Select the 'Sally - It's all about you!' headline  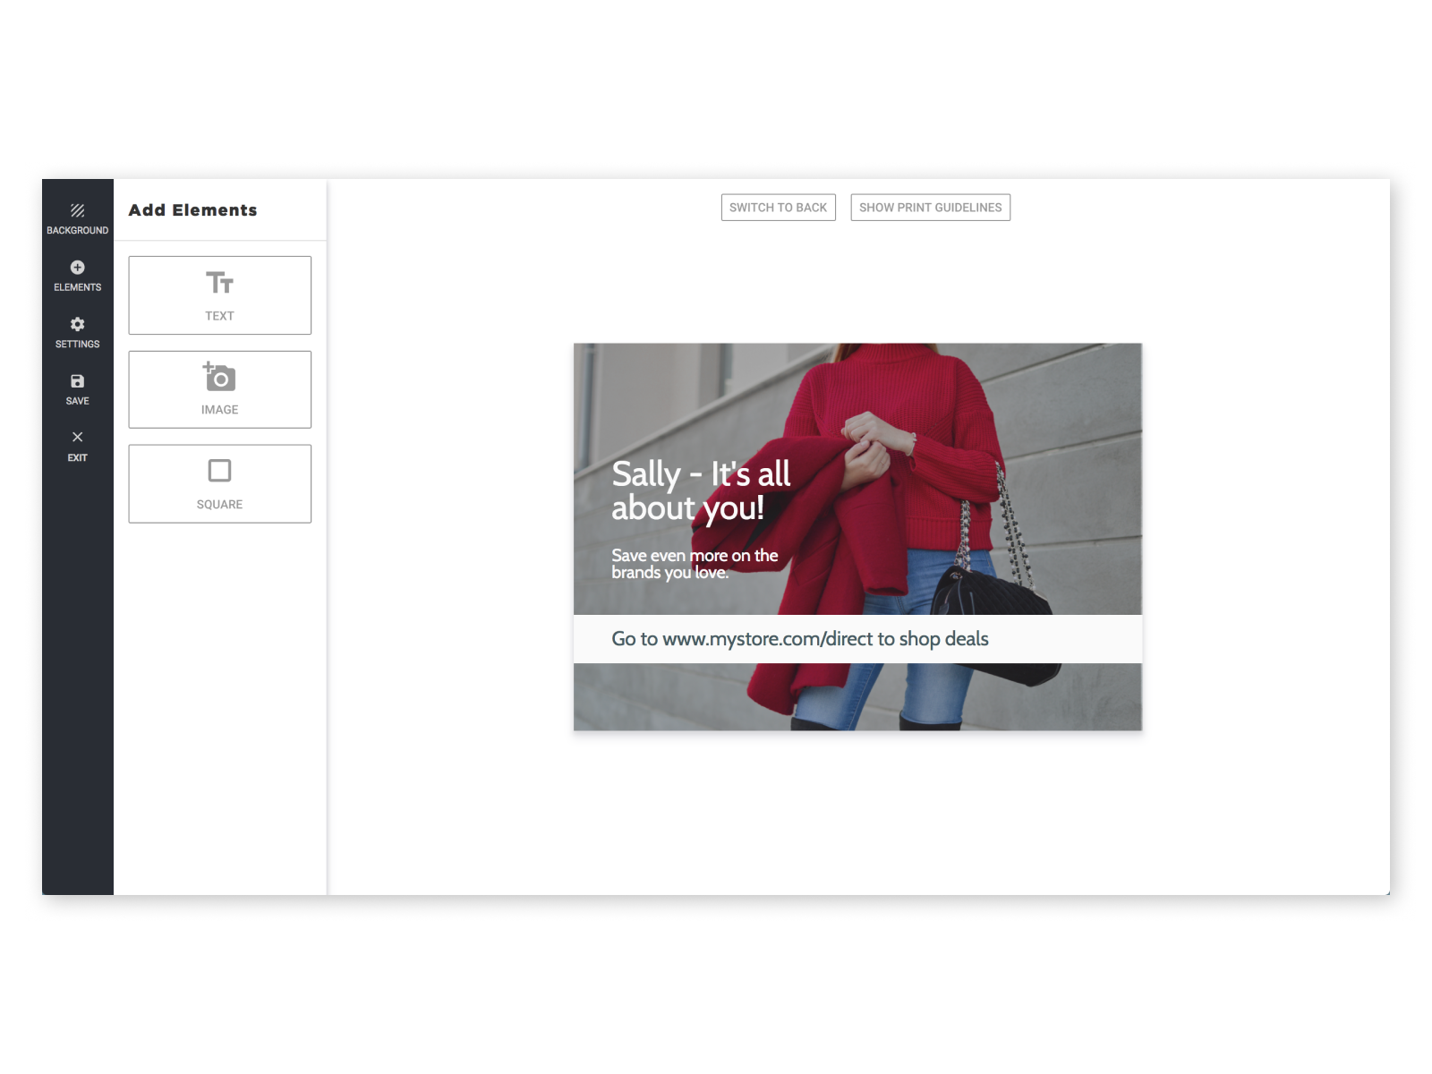[701, 490]
